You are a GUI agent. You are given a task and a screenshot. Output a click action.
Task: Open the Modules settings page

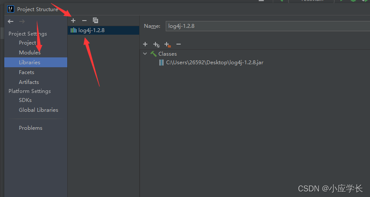click(x=30, y=52)
